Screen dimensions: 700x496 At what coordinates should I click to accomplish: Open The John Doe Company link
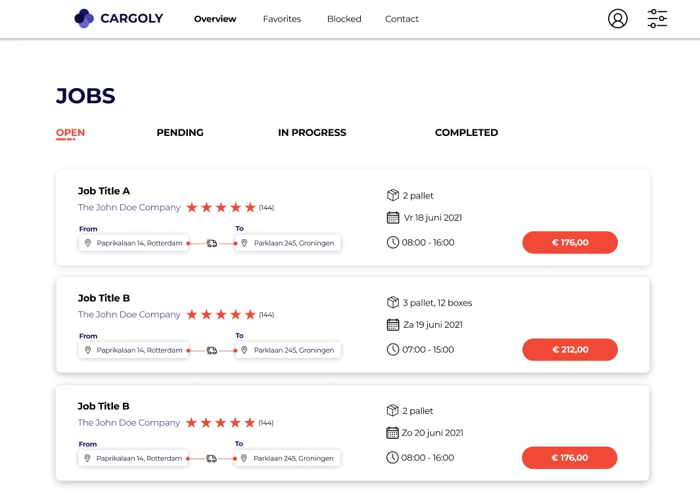[129, 207]
